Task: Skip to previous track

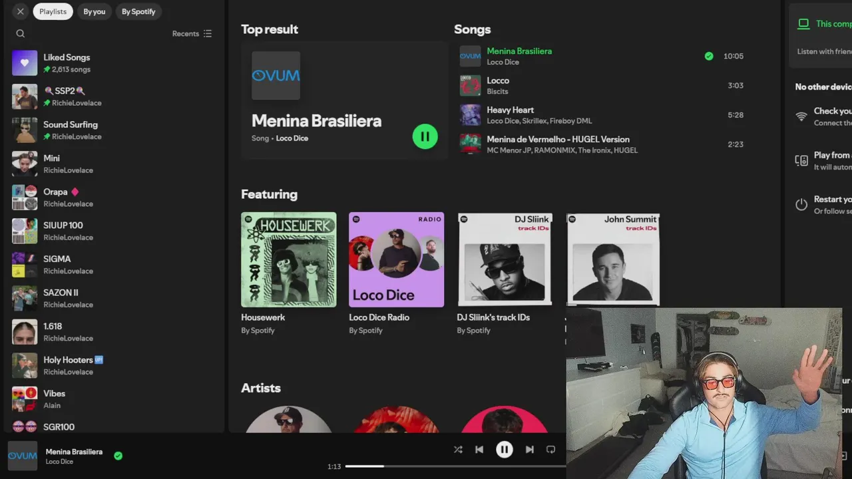Action: (x=479, y=450)
